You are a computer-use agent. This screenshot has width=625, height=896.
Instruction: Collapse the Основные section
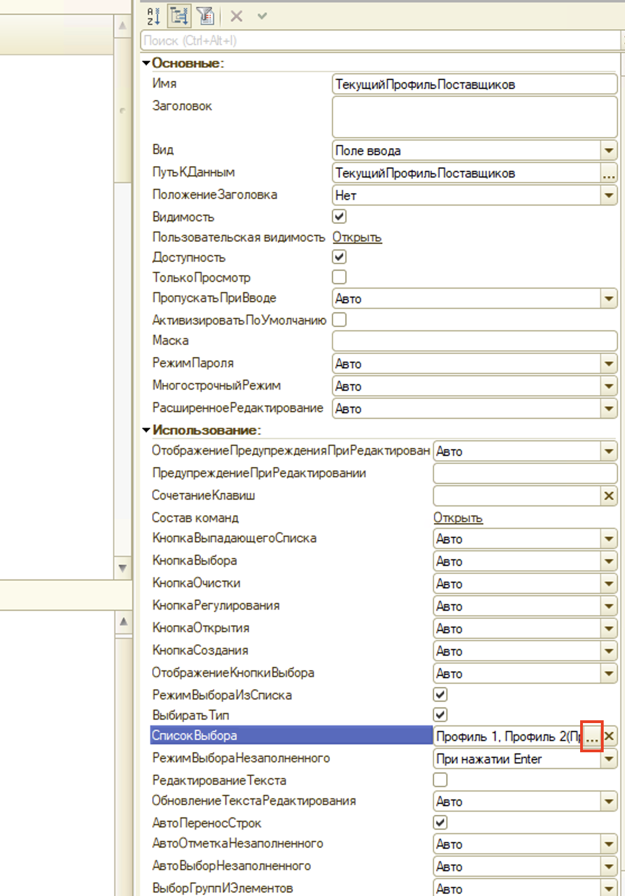(x=146, y=63)
